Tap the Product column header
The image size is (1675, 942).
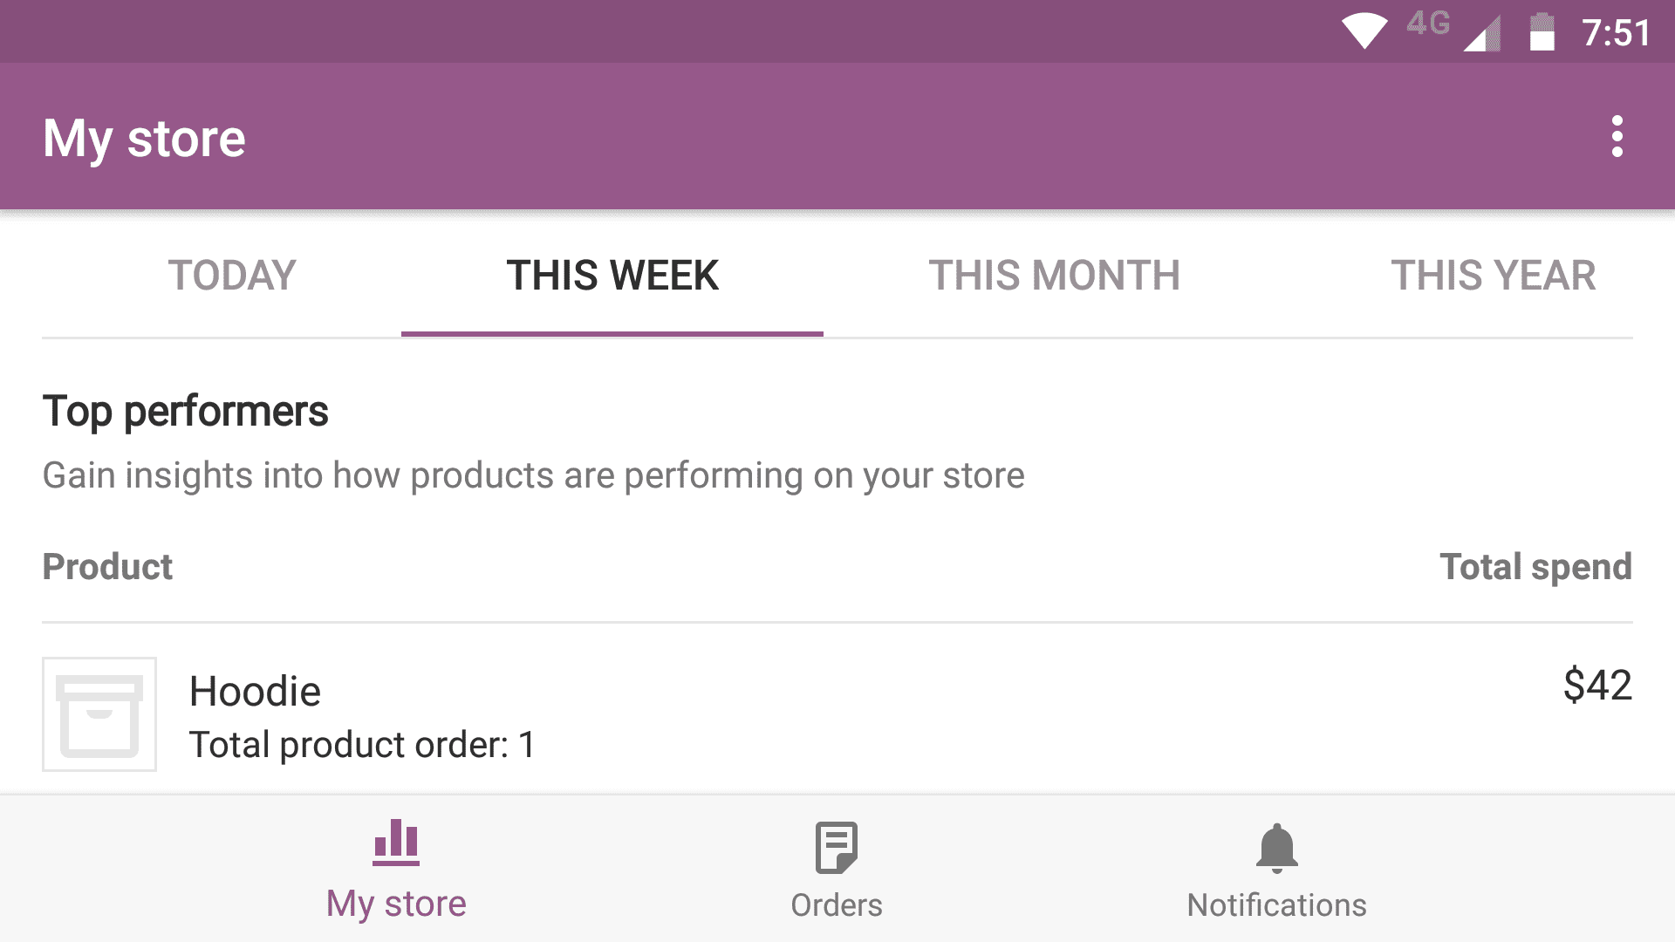[x=107, y=567]
